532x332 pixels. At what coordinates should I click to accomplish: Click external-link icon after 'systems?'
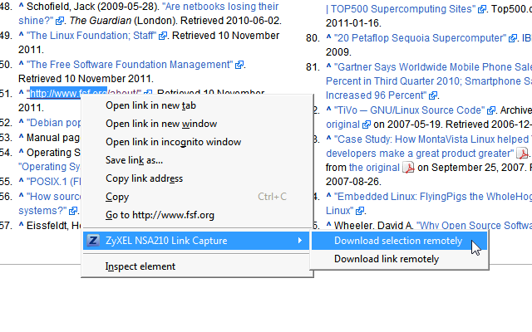pyautogui.click(x=73, y=211)
